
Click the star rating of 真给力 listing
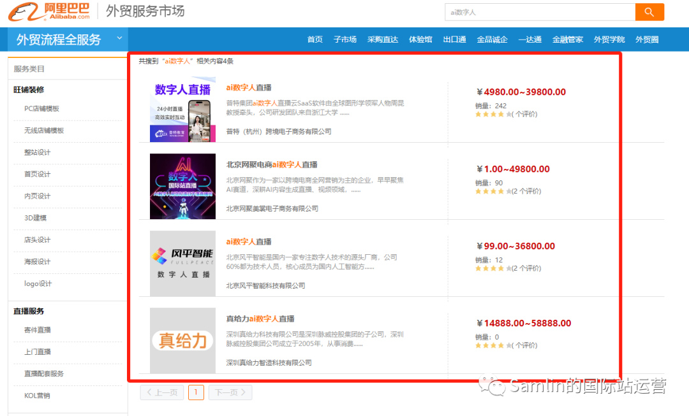[493, 345]
